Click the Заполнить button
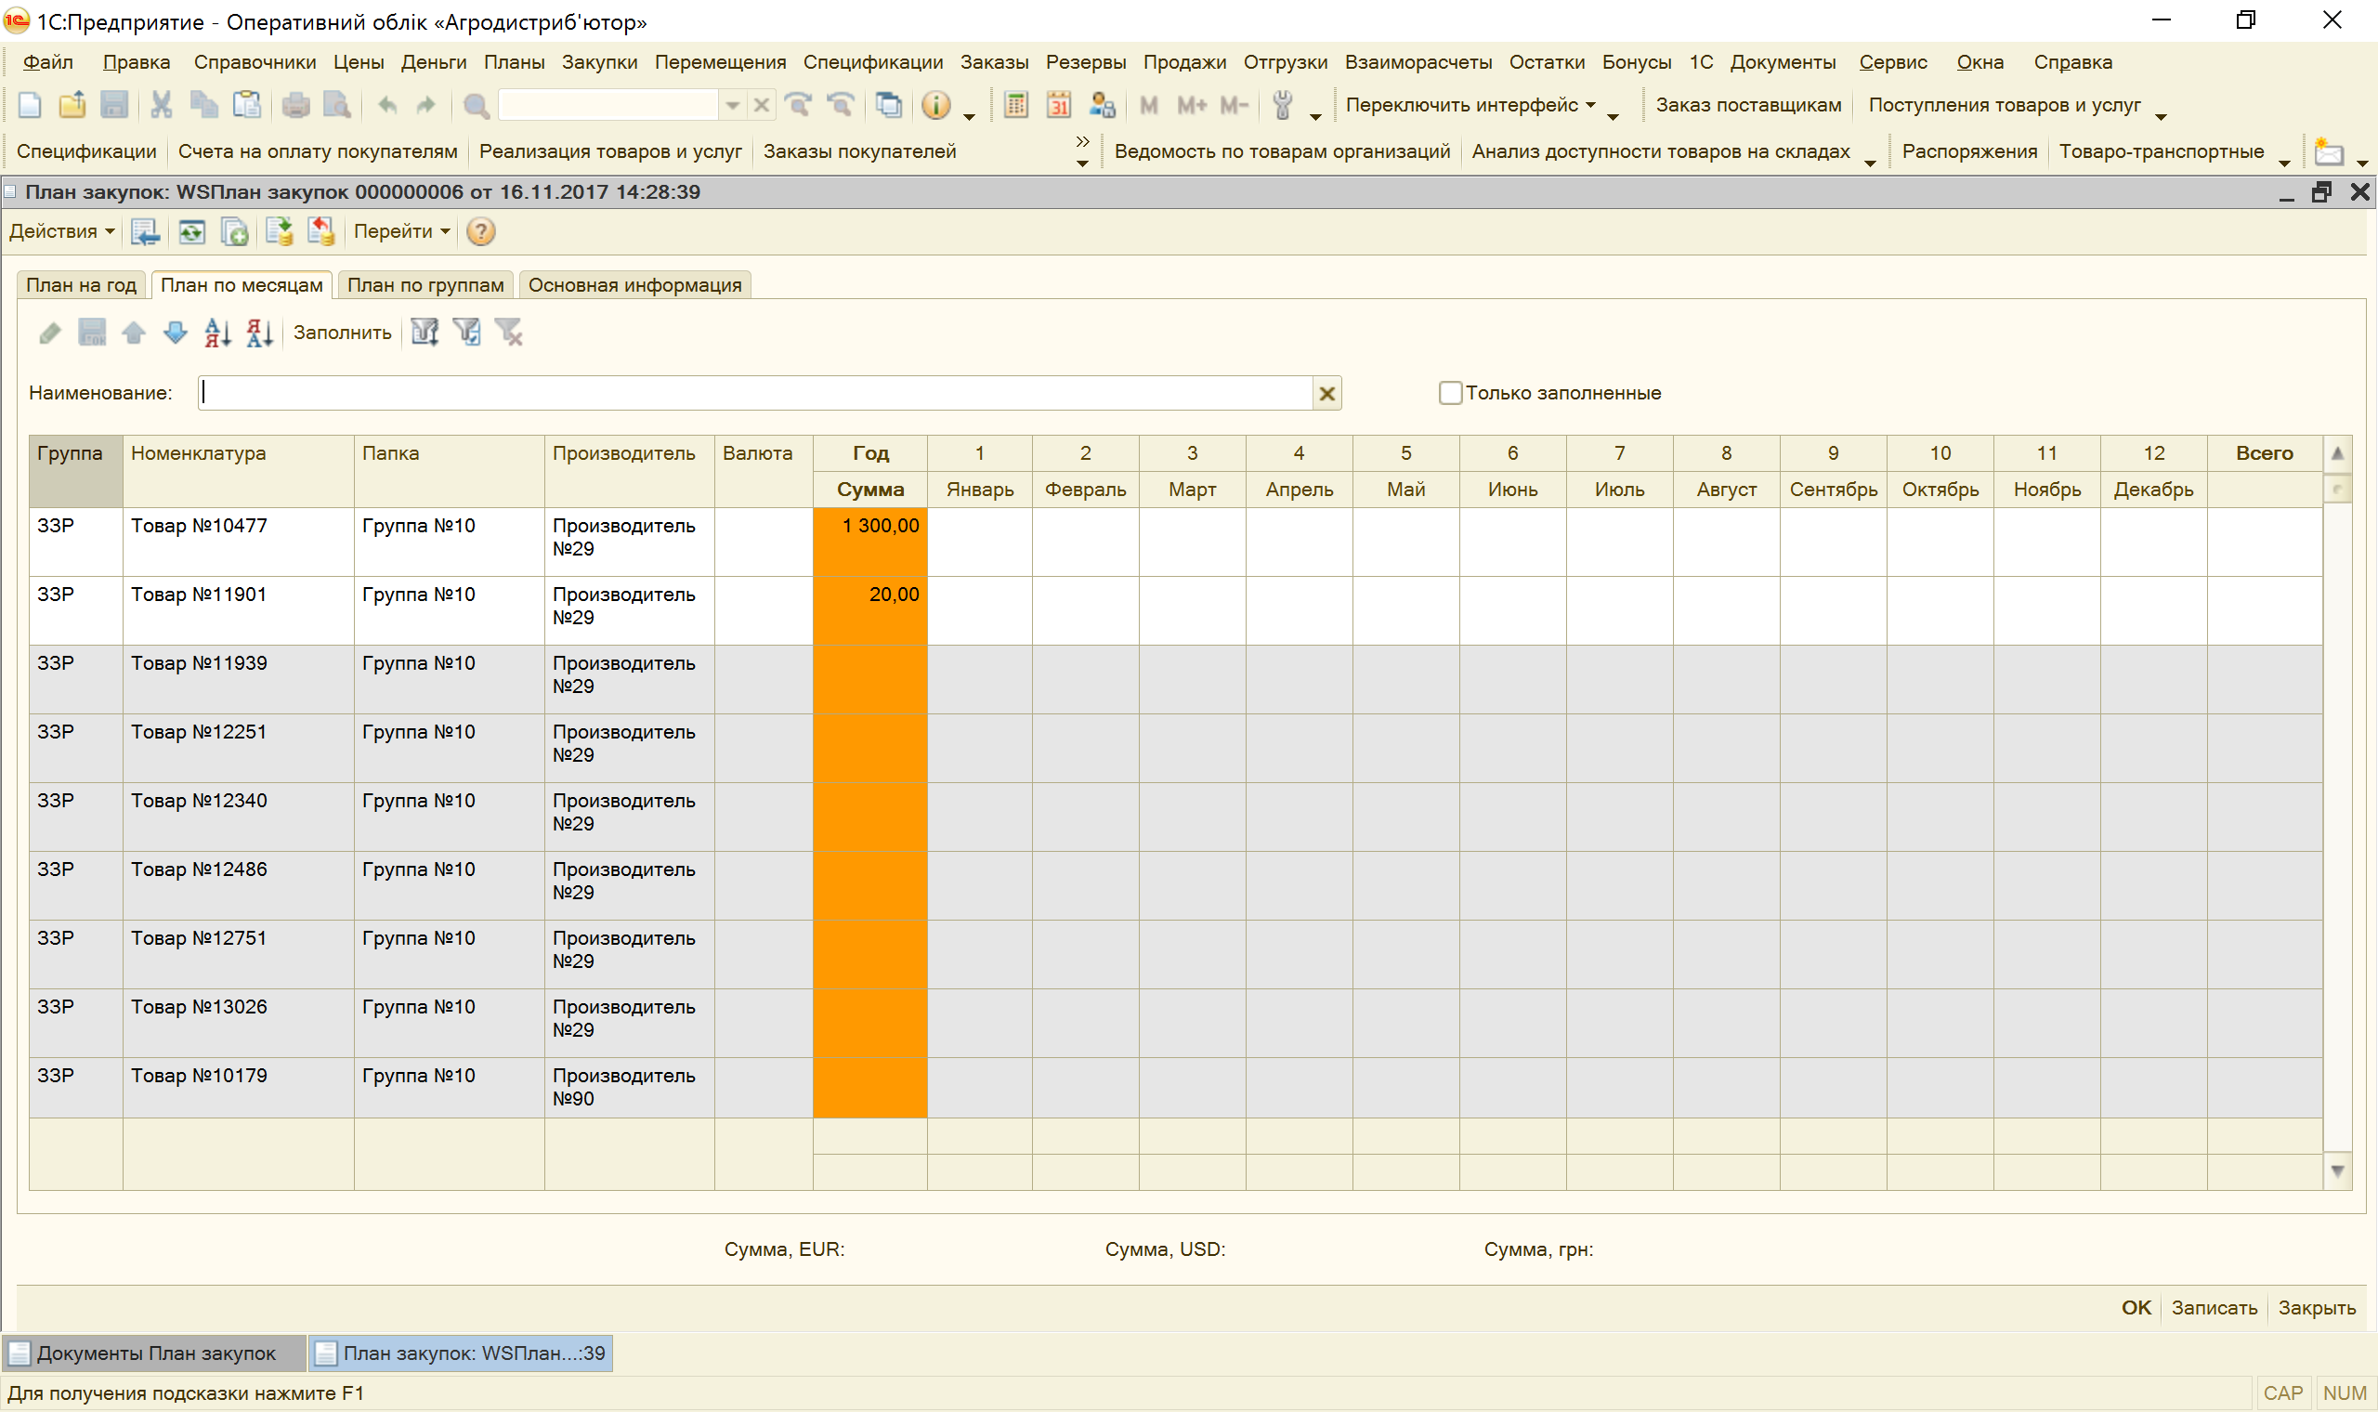This screenshot has height=1412, width=2378. point(342,333)
